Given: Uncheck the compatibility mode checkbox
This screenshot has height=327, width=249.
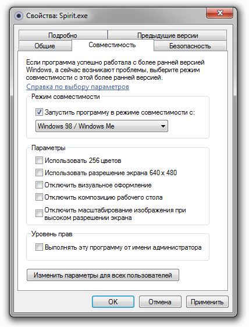Looking at the screenshot, I should point(39,112).
